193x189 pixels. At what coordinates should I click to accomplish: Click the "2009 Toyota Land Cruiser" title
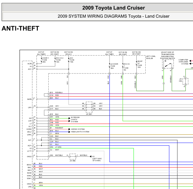pyautogui.click(x=114, y=8)
